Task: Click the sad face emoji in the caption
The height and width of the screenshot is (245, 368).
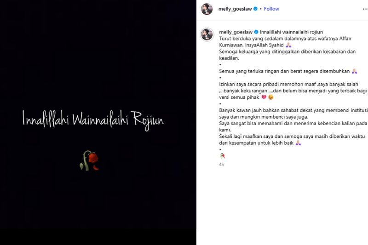Action: (x=270, y=97)
